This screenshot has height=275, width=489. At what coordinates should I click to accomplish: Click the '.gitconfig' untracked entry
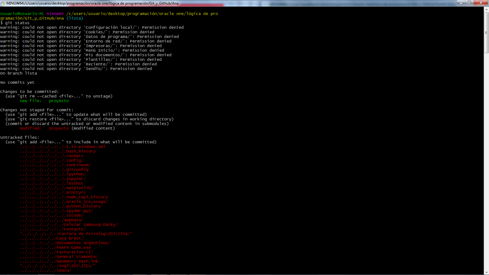pos(54,170)
